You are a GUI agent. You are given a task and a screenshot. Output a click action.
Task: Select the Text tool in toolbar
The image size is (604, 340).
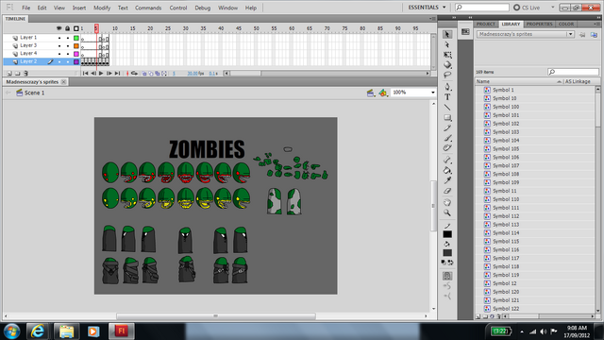point(447,97)
